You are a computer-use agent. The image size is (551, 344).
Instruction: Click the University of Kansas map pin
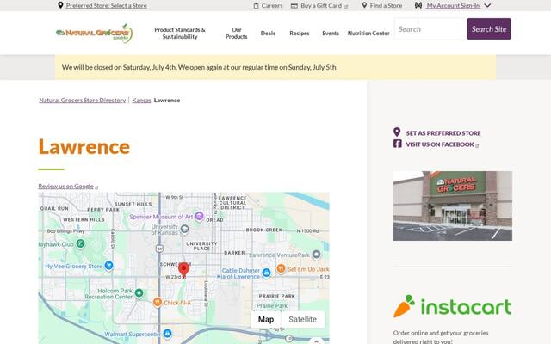pyautogui.click(x=184, y=230)
